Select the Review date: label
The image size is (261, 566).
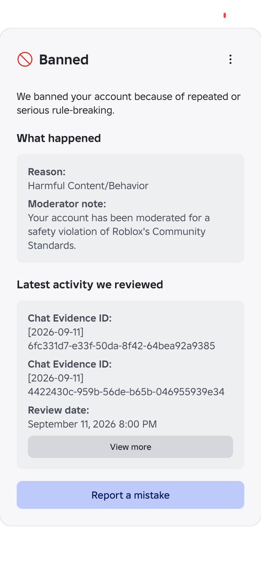tap(58, 410)
